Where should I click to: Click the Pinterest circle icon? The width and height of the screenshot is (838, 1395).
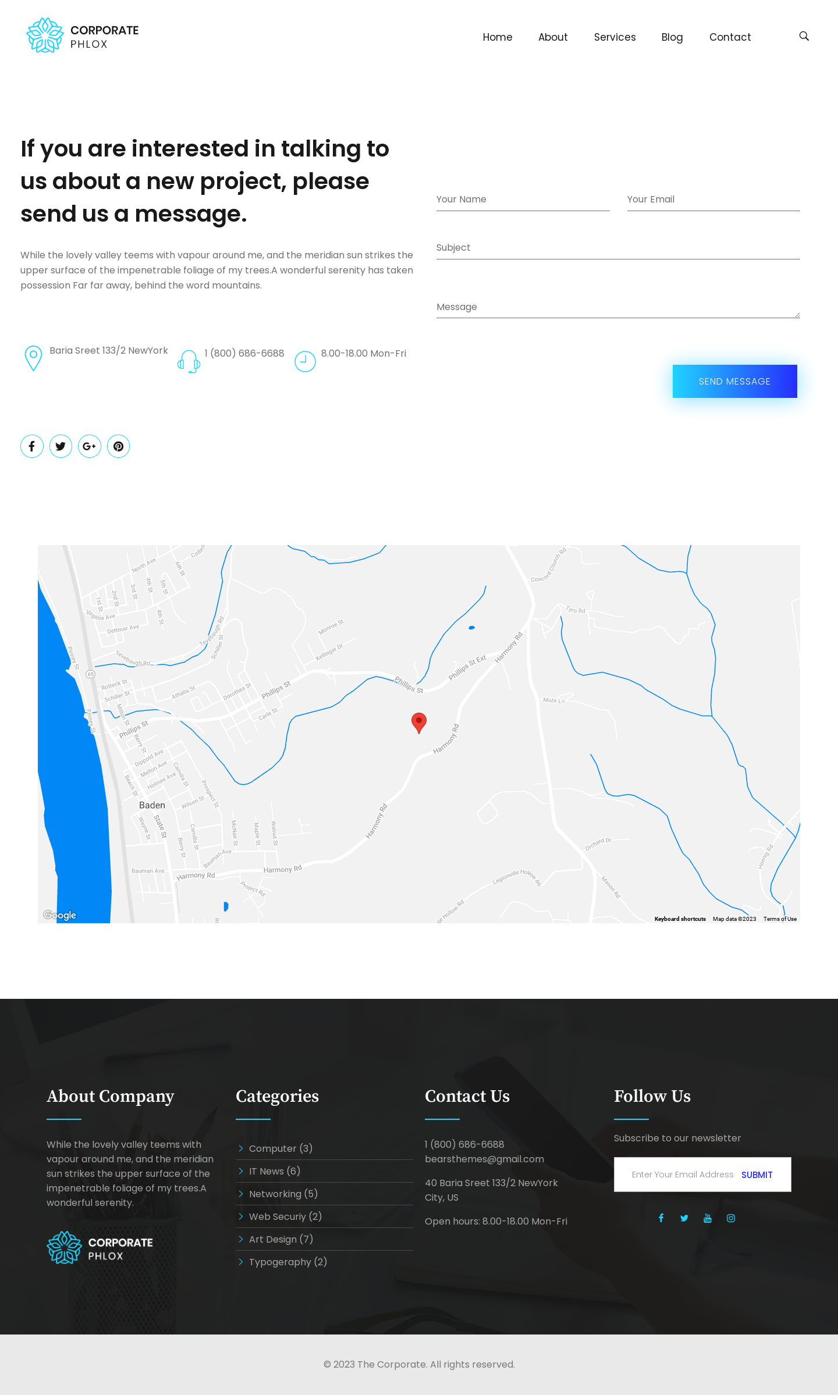click(x=118, y=446)
